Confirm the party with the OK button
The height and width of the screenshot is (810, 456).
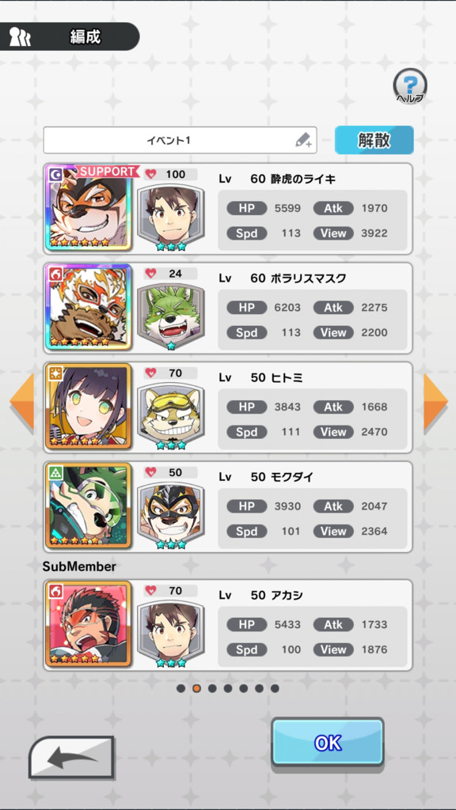328,742
